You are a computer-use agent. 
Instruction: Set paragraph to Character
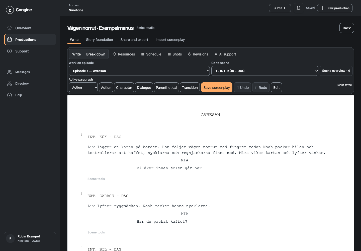[124, 87]
